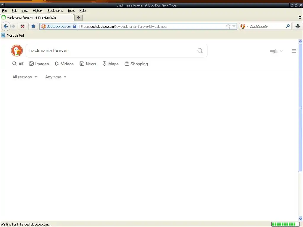Open the List all tabs icon
Viewport: 303px width, 227px height.
pyautogui.click(x=300, y=17)
